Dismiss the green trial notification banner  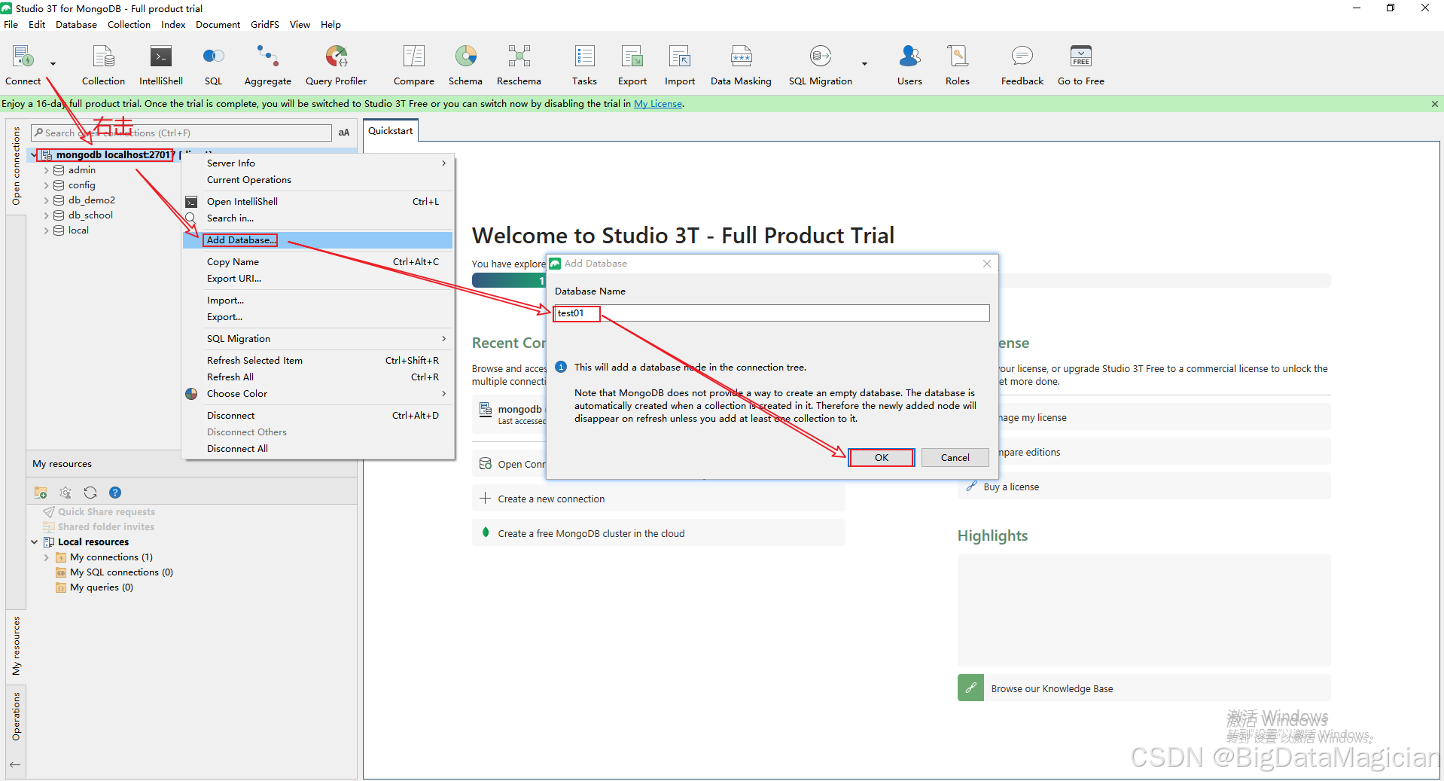1434,104
